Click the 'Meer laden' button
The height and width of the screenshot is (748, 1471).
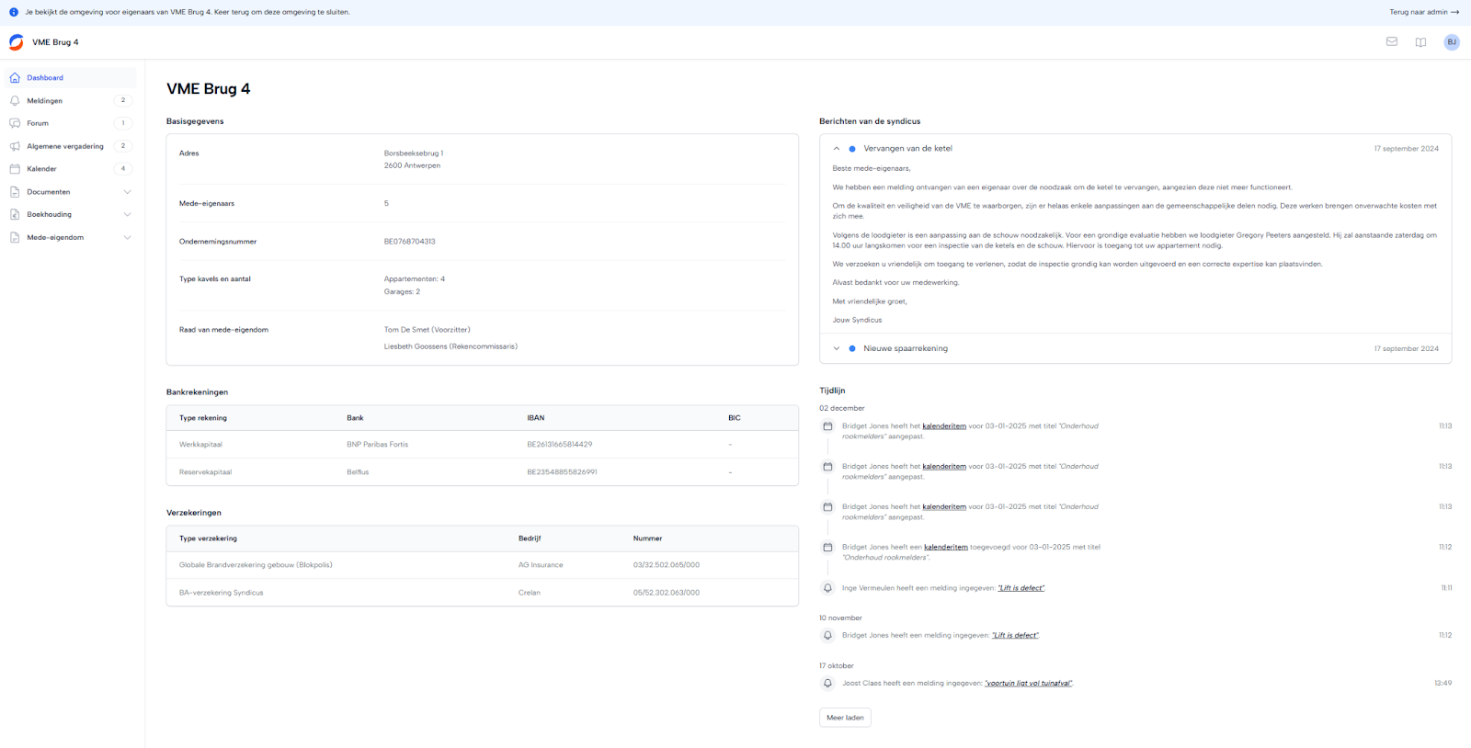845,718
